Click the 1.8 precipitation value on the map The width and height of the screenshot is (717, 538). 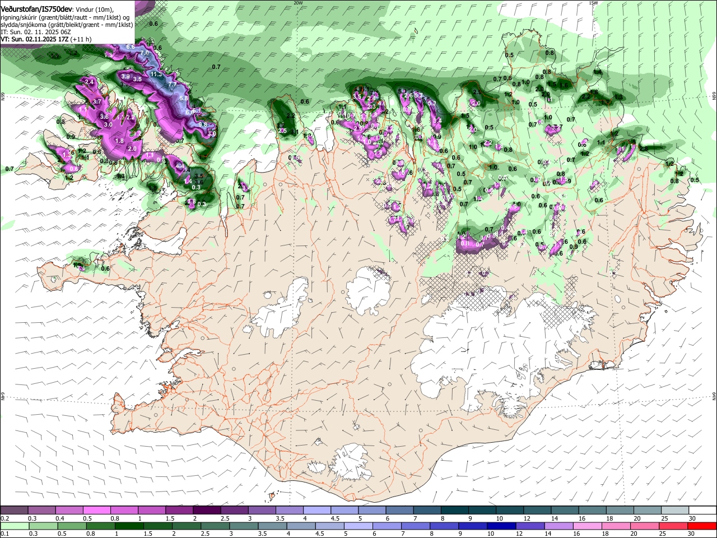tap(119, 141)
